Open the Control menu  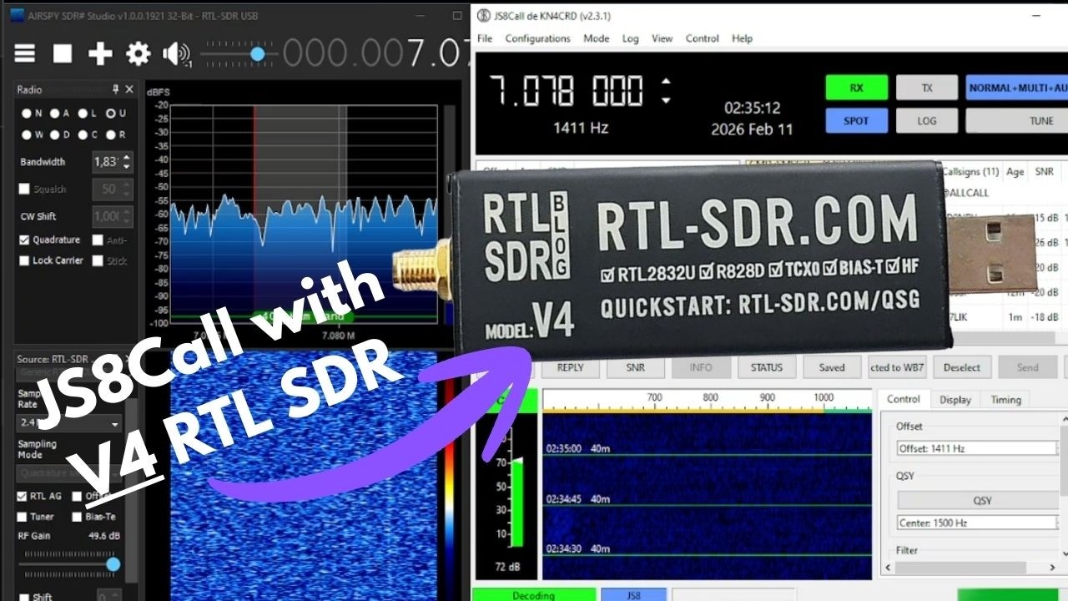[x=702, y=38]
